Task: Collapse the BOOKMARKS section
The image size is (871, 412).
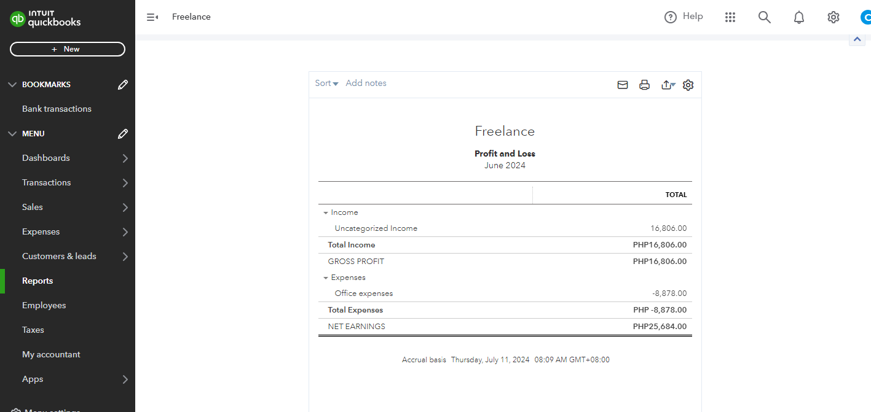Action: (x=12, y=85)
